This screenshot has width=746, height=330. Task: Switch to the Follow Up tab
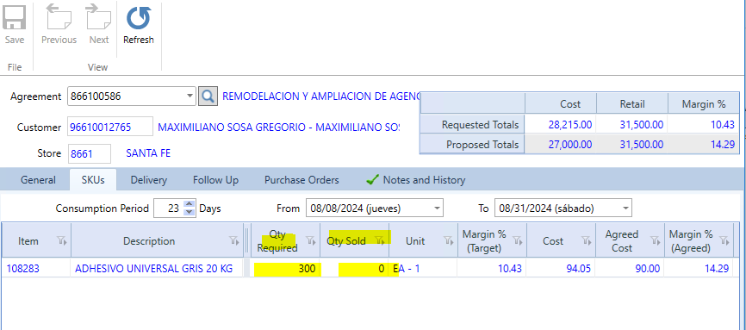pos(215,180)
